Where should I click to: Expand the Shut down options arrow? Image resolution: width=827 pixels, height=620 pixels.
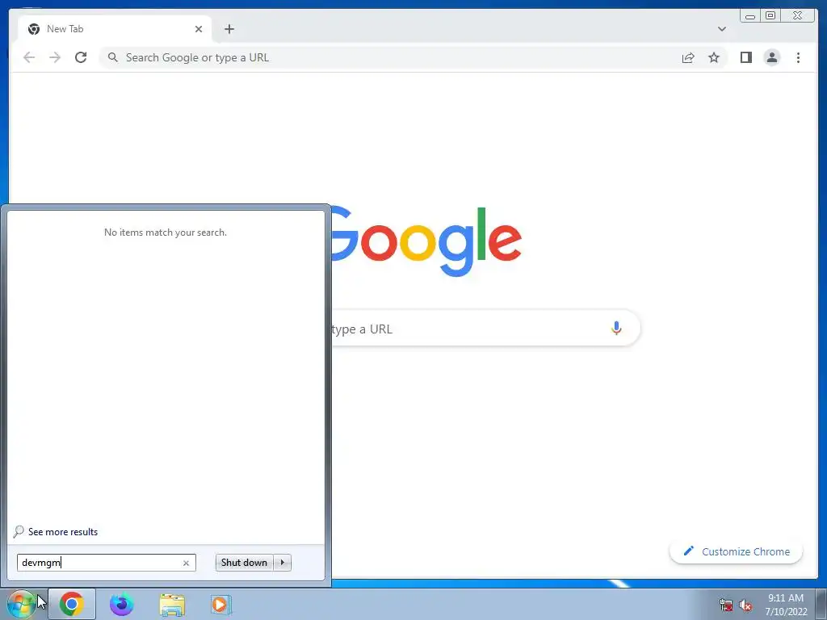282,563
